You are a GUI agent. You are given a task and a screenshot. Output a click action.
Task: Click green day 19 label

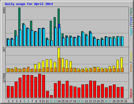79,101
